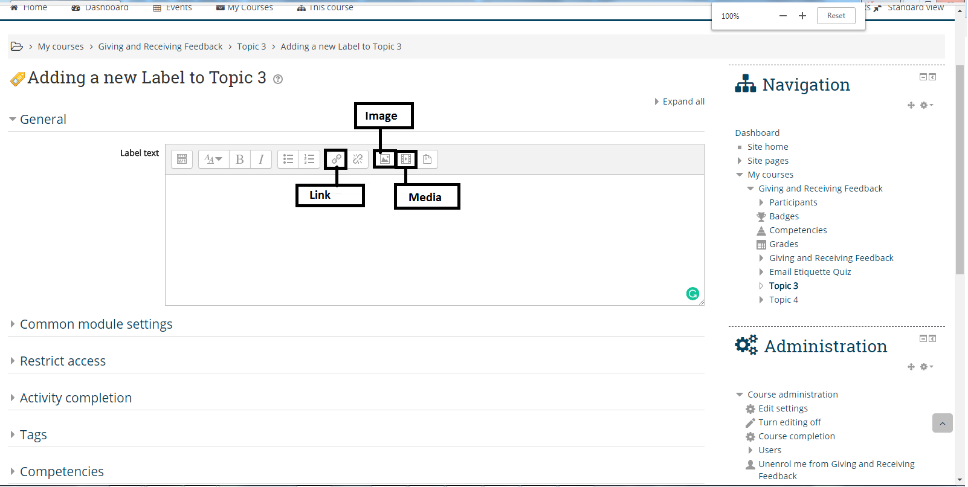The image size is (968, 487).
Task: Click the manage files icon in toolbar
Action: point(427,160)
